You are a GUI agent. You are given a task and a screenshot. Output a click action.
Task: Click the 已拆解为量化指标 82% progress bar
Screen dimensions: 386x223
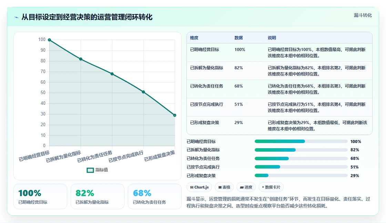301,150
